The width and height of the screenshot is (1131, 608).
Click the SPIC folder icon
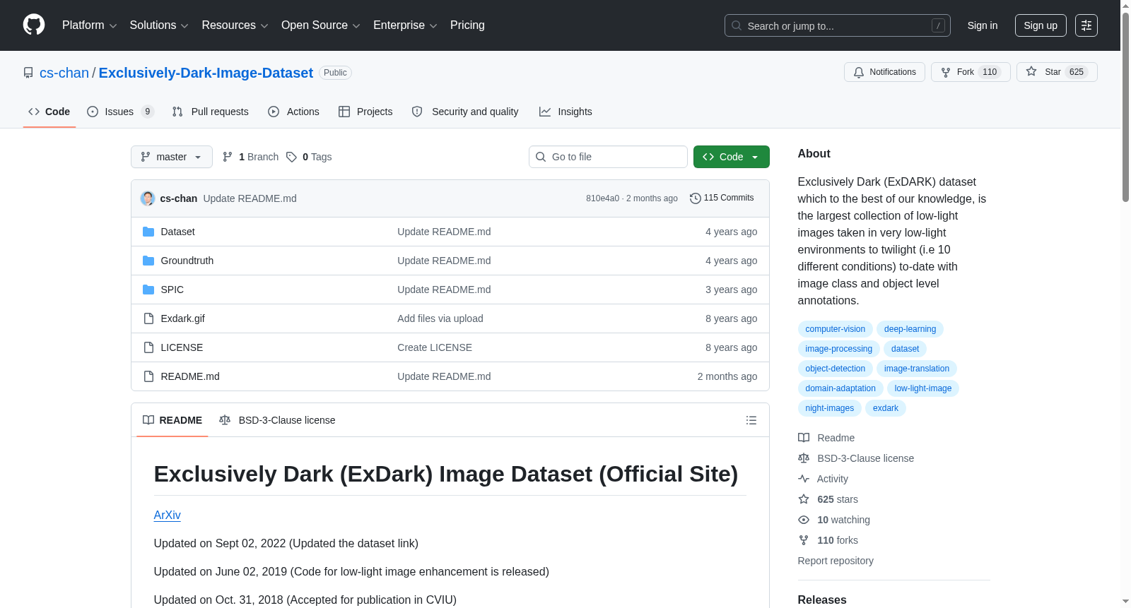click(x=148, y=290)
